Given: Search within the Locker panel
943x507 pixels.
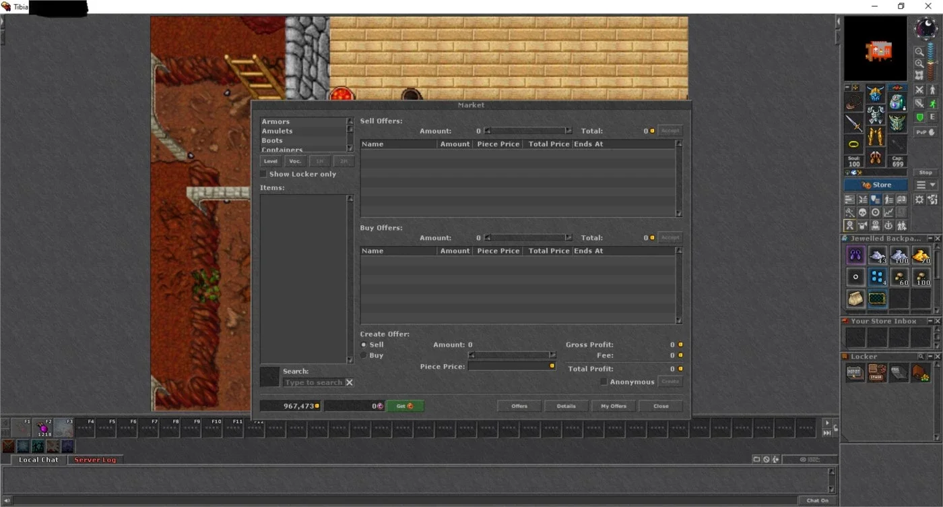Looking at the screenshot, I should tap(921, 357).
